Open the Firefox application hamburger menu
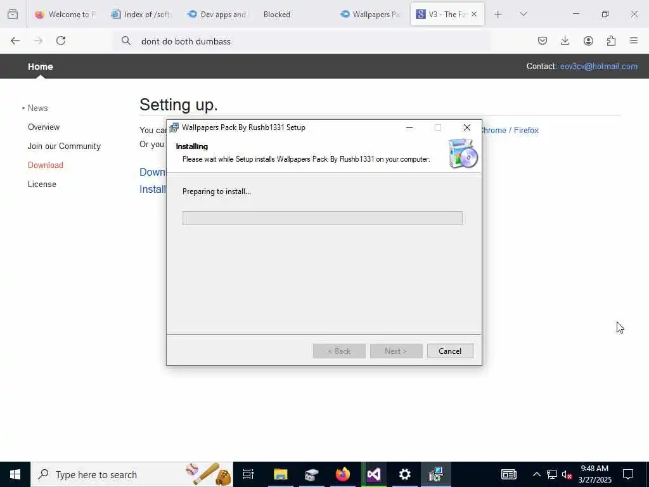This screenshot has width=649, height=487. 634,41
